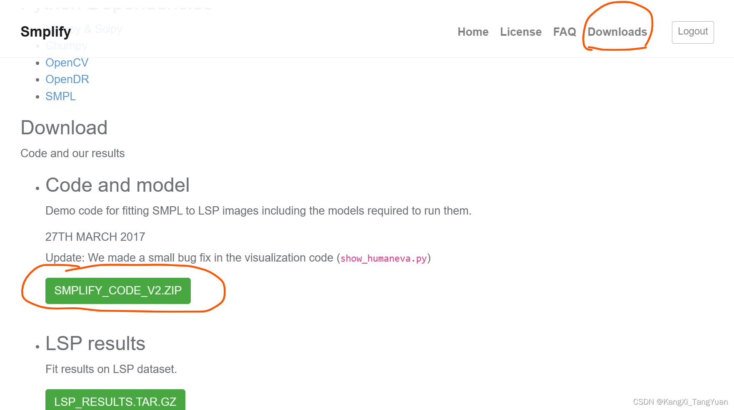Open the OpenCV dependency link

pyautogui.click(x=67, y=62)
